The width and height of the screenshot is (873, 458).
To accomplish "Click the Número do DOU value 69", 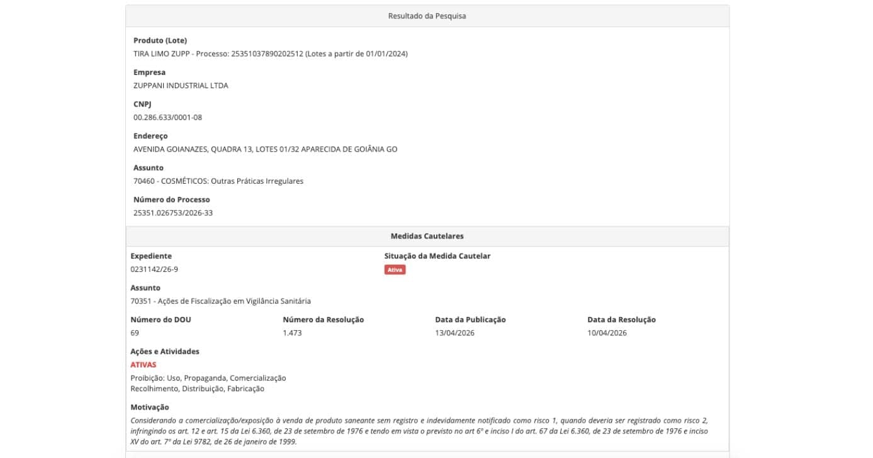I will coord(135,333).
